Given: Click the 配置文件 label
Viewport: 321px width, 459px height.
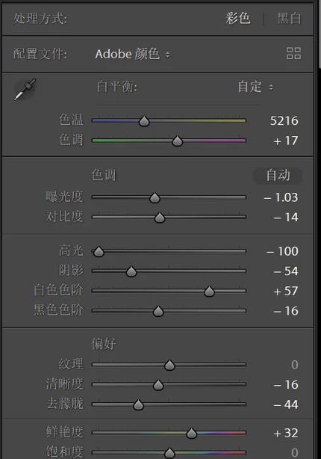Looking at the screenshot, I should click(40, 54).
